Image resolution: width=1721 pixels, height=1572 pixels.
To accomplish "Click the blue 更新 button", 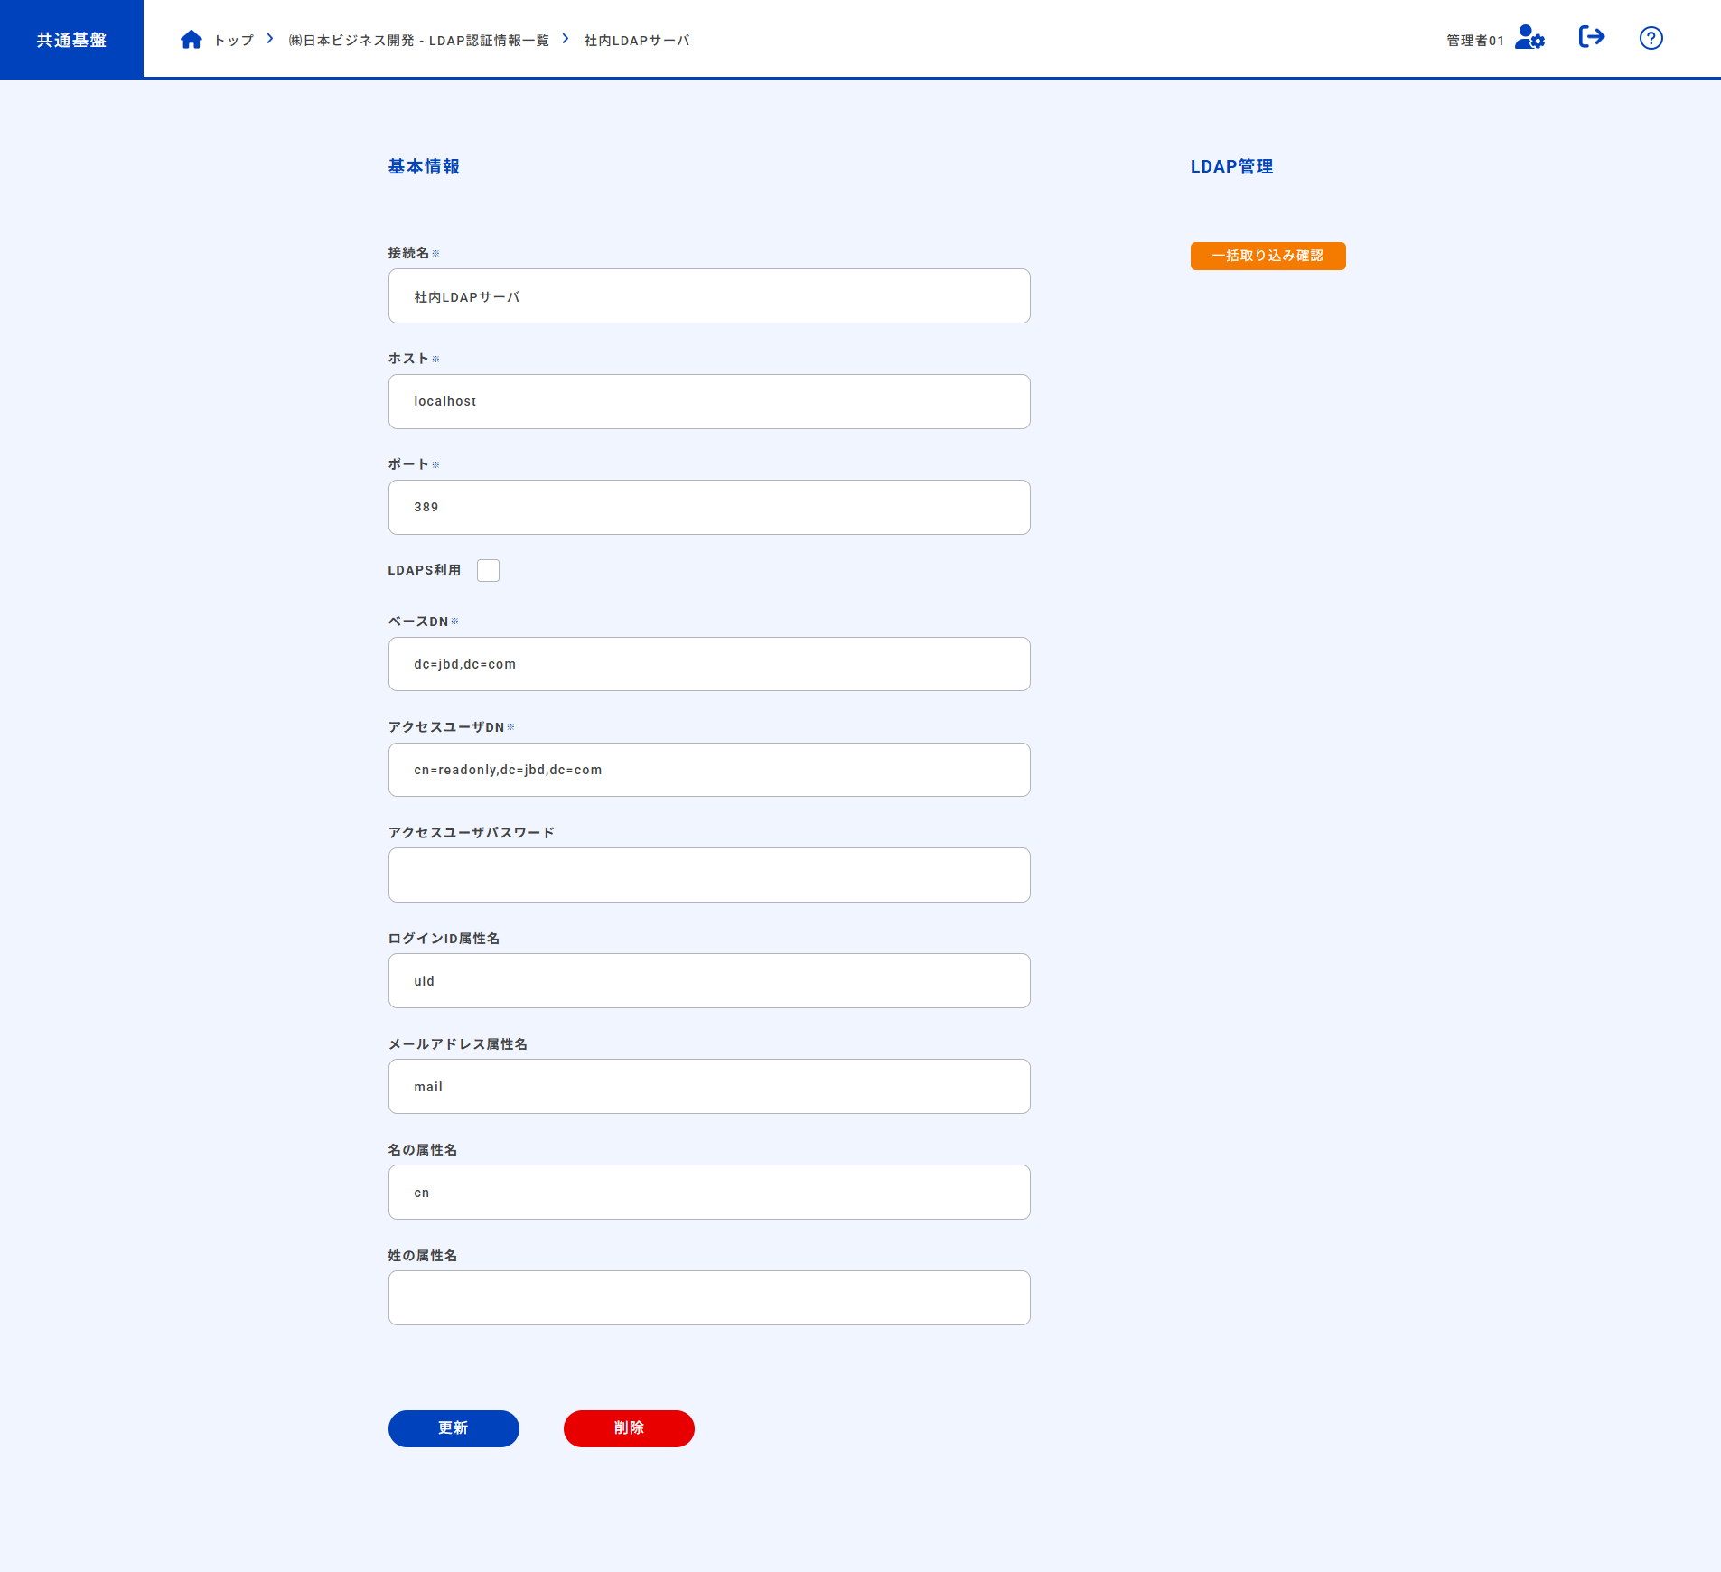I will (x=454, y=1428).
